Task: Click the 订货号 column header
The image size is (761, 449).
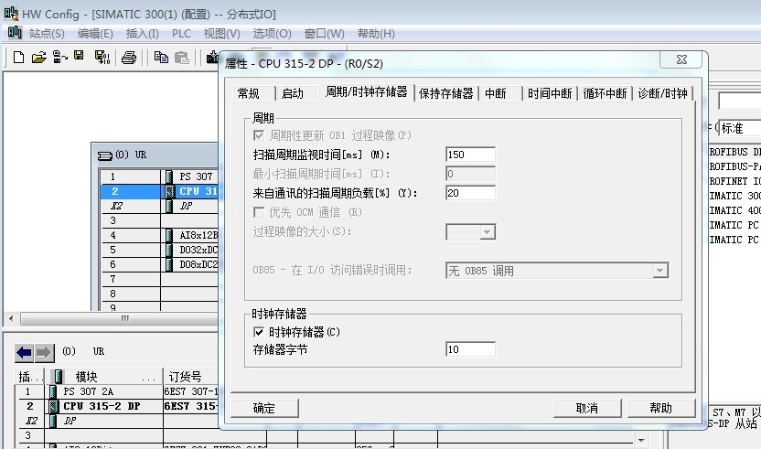Action: point(191,376)
